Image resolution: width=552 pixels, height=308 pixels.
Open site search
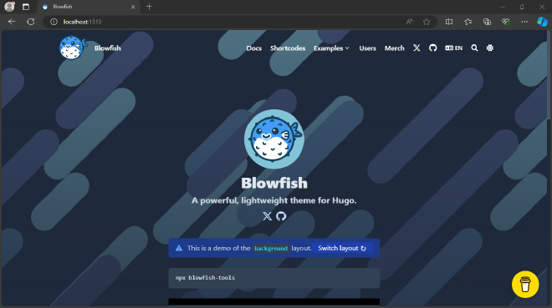pyautogui.click(x=474, y=48)
